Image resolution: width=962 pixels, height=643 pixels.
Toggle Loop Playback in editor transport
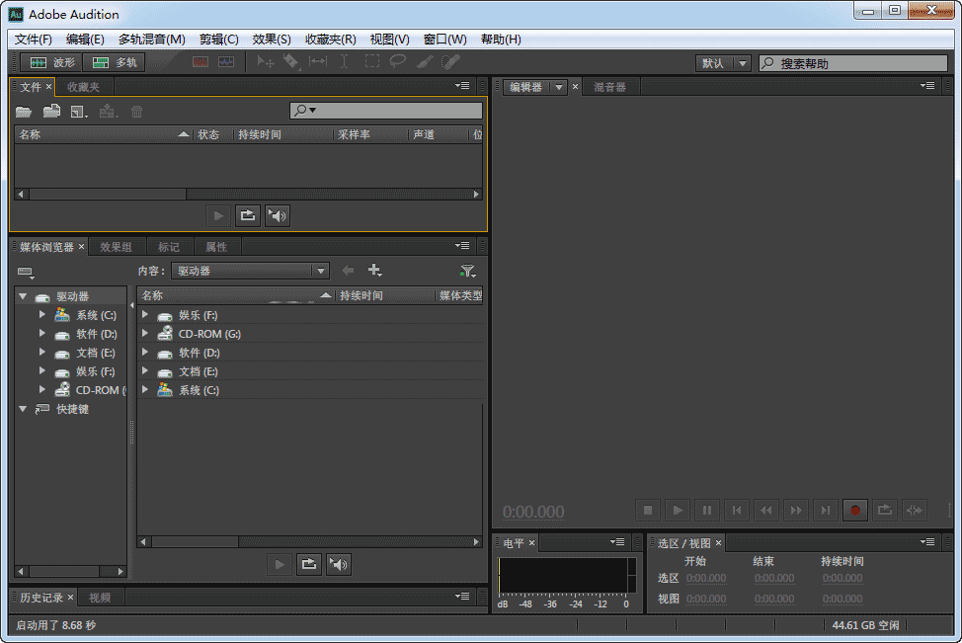pyautogui.click(x=885, y=510)
